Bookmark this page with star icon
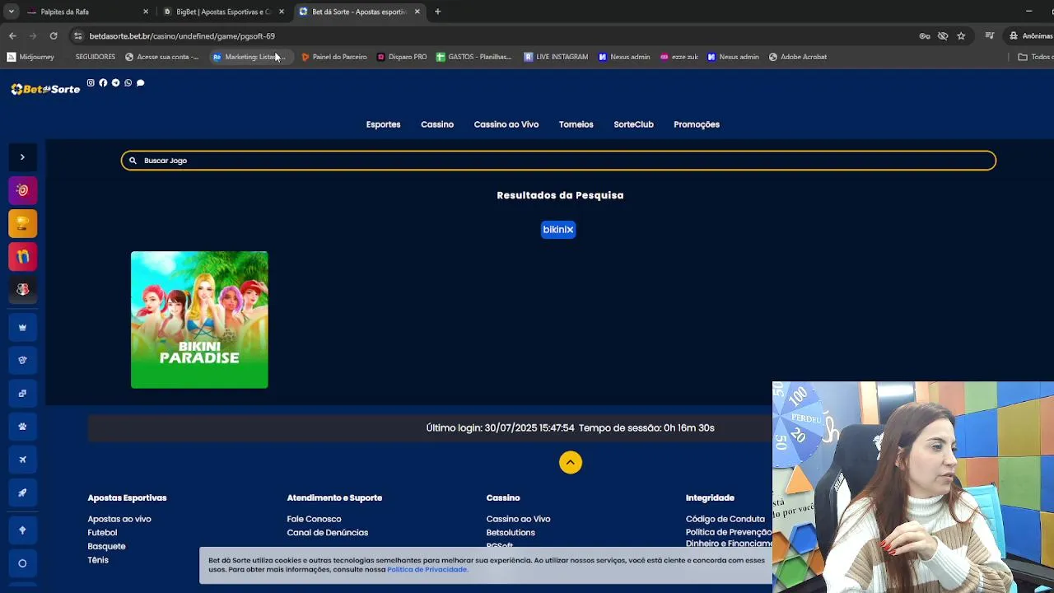Viewport: 1054px width, 593px height. click(x=961, y=36)
